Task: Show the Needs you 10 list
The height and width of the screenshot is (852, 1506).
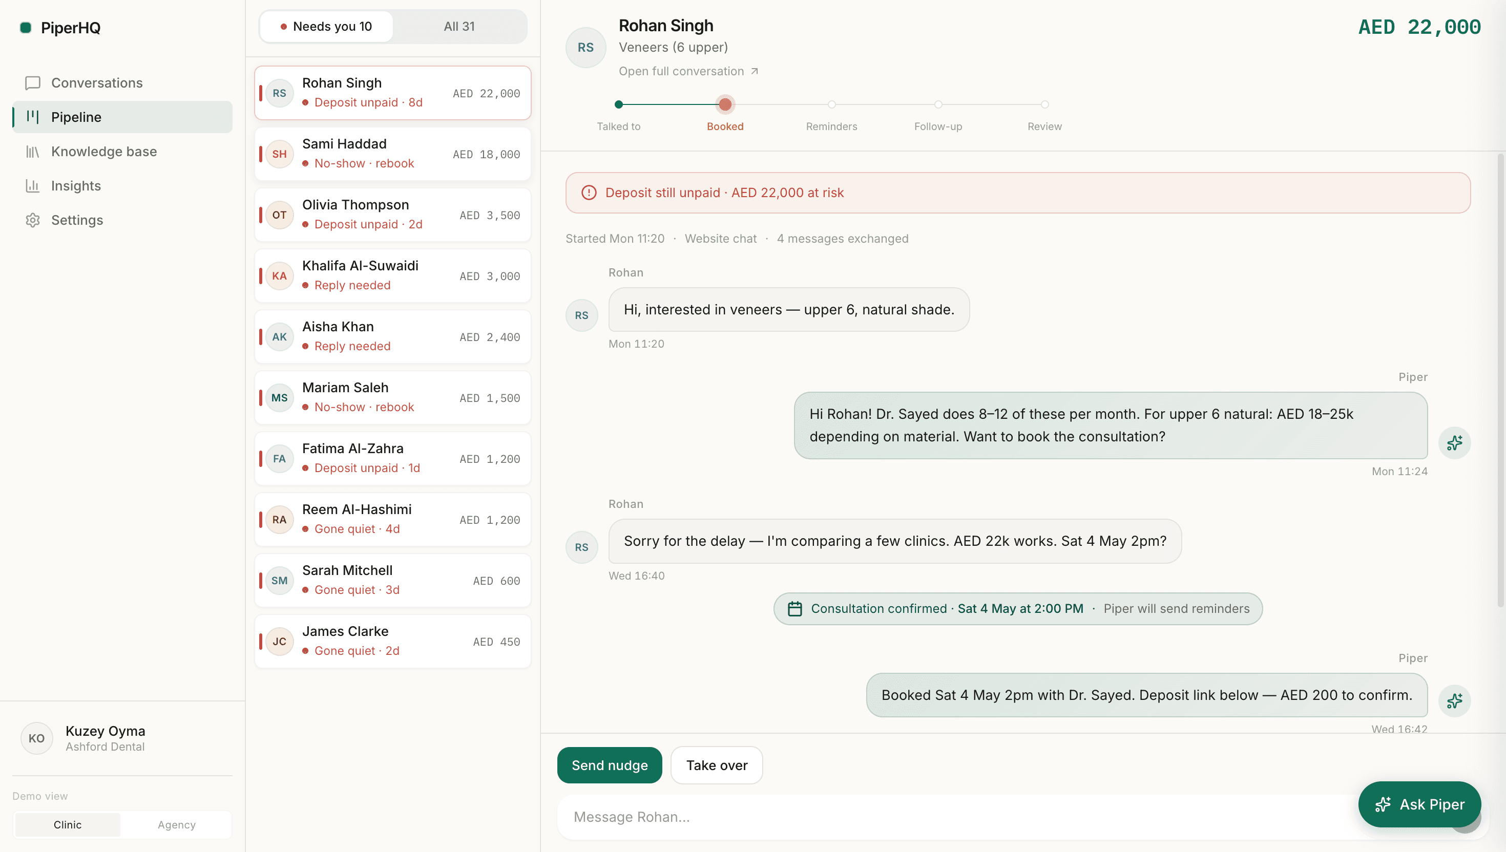Action: click(326, 26)
